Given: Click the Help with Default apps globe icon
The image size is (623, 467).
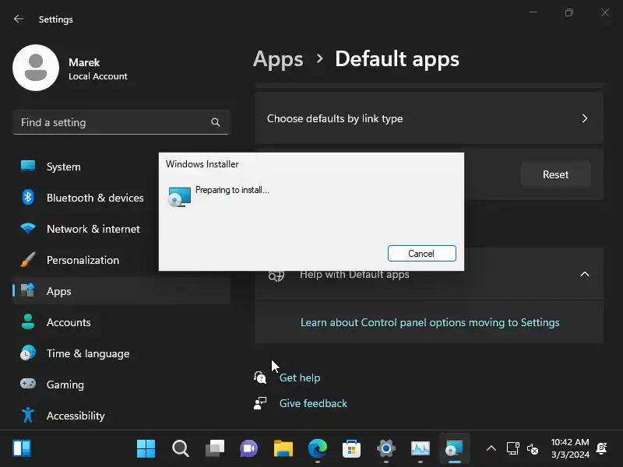Looking at the screenshot, I should click(x=276, y=275).
